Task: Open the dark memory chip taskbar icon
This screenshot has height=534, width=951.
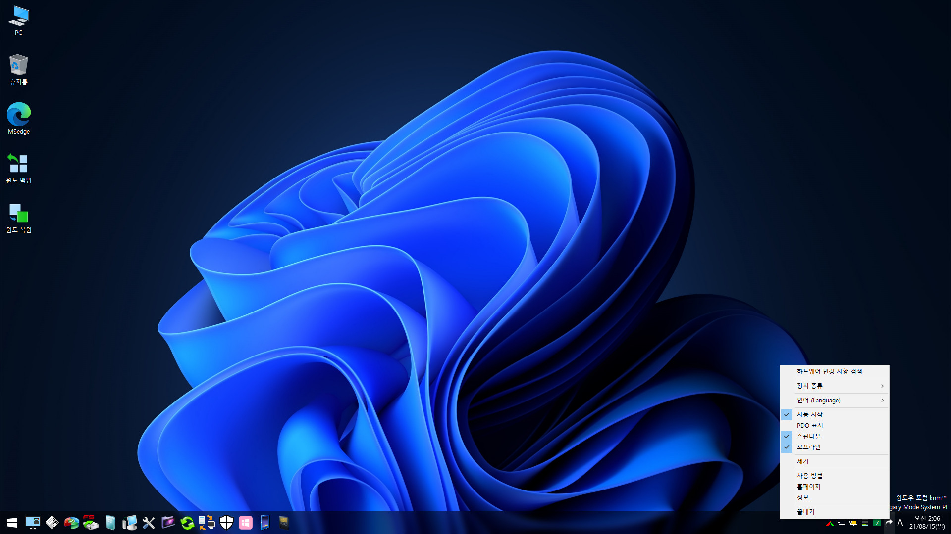Action: pos(284,523)
